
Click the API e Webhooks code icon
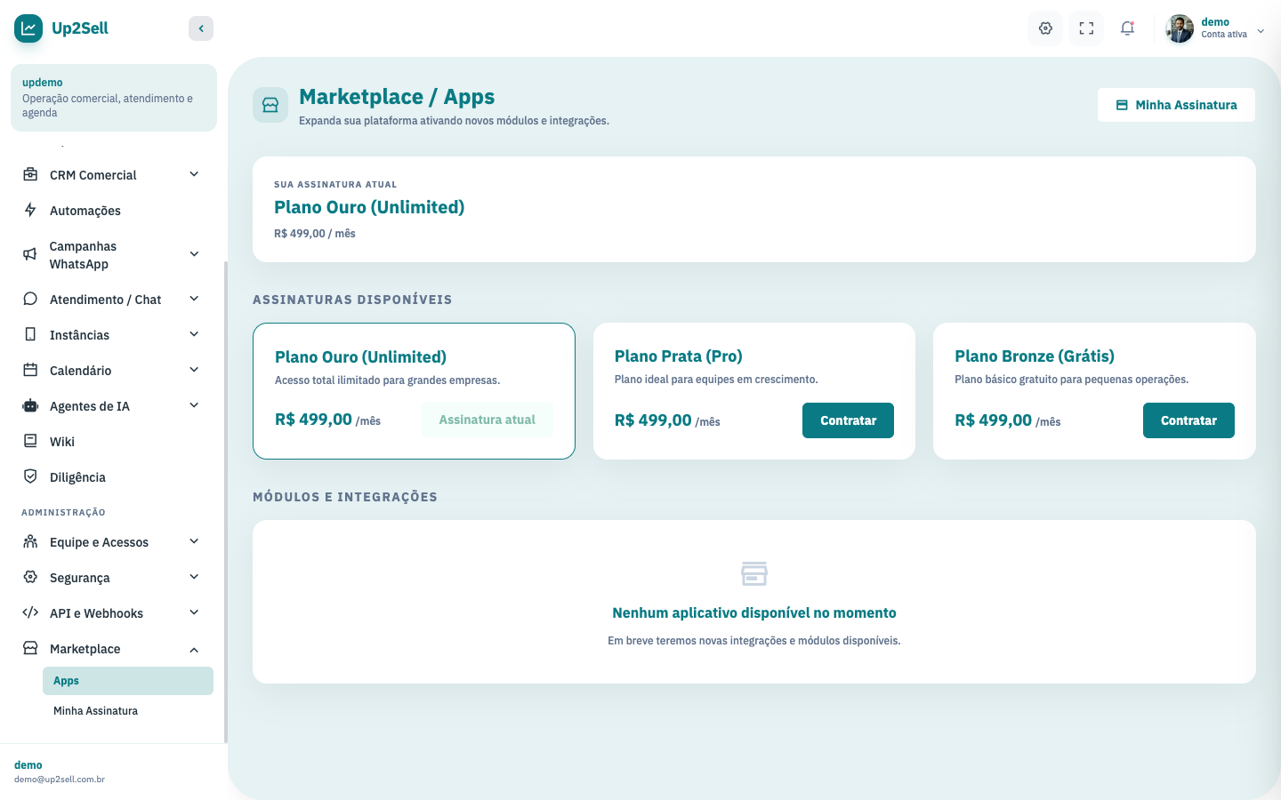coord(30,612)
